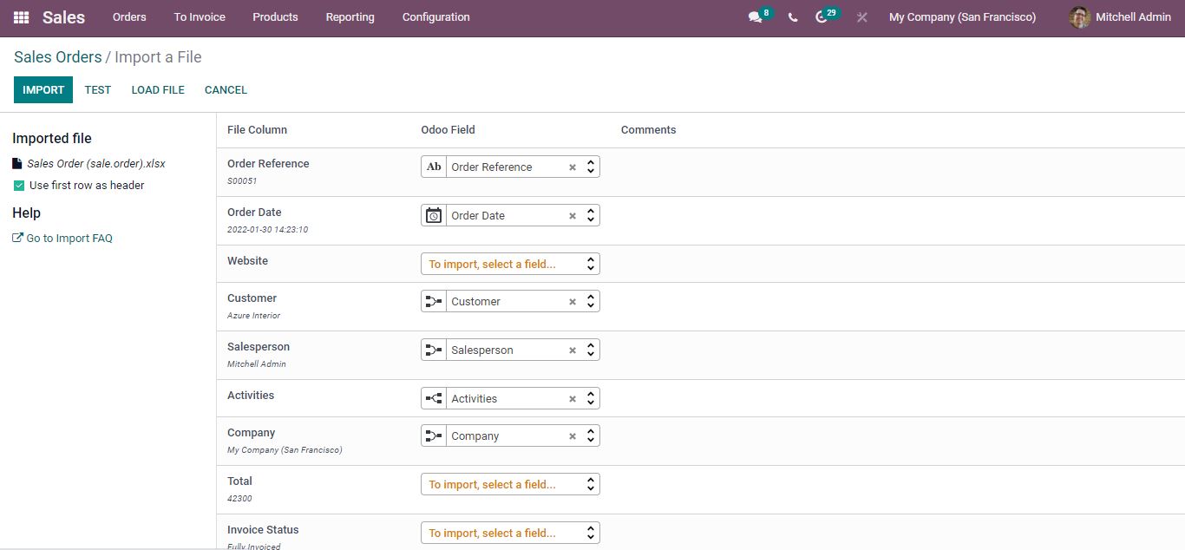Open the apps grid menu icon
Screen dimensions: 1185x550
click(x=21, y=17)
